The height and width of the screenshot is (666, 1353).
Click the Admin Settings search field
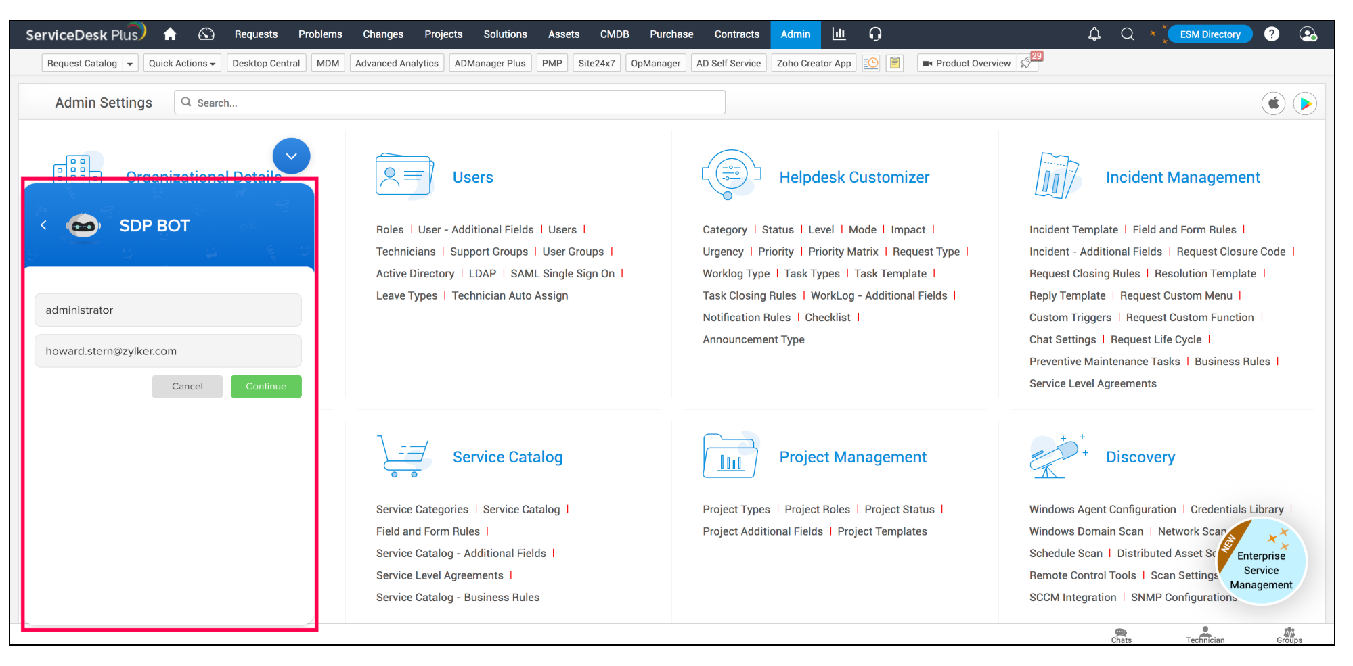point(449,103)
